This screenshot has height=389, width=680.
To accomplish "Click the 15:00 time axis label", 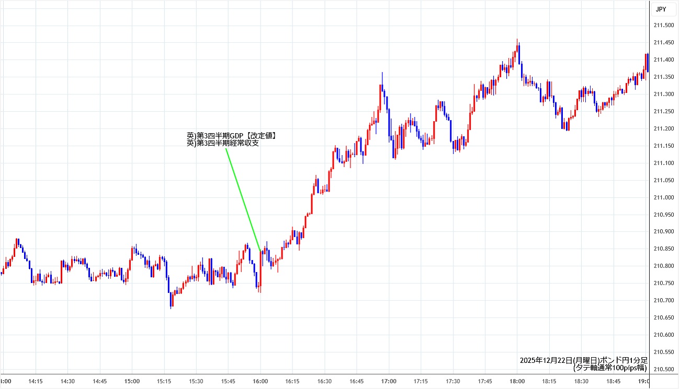I will (132, 381).
